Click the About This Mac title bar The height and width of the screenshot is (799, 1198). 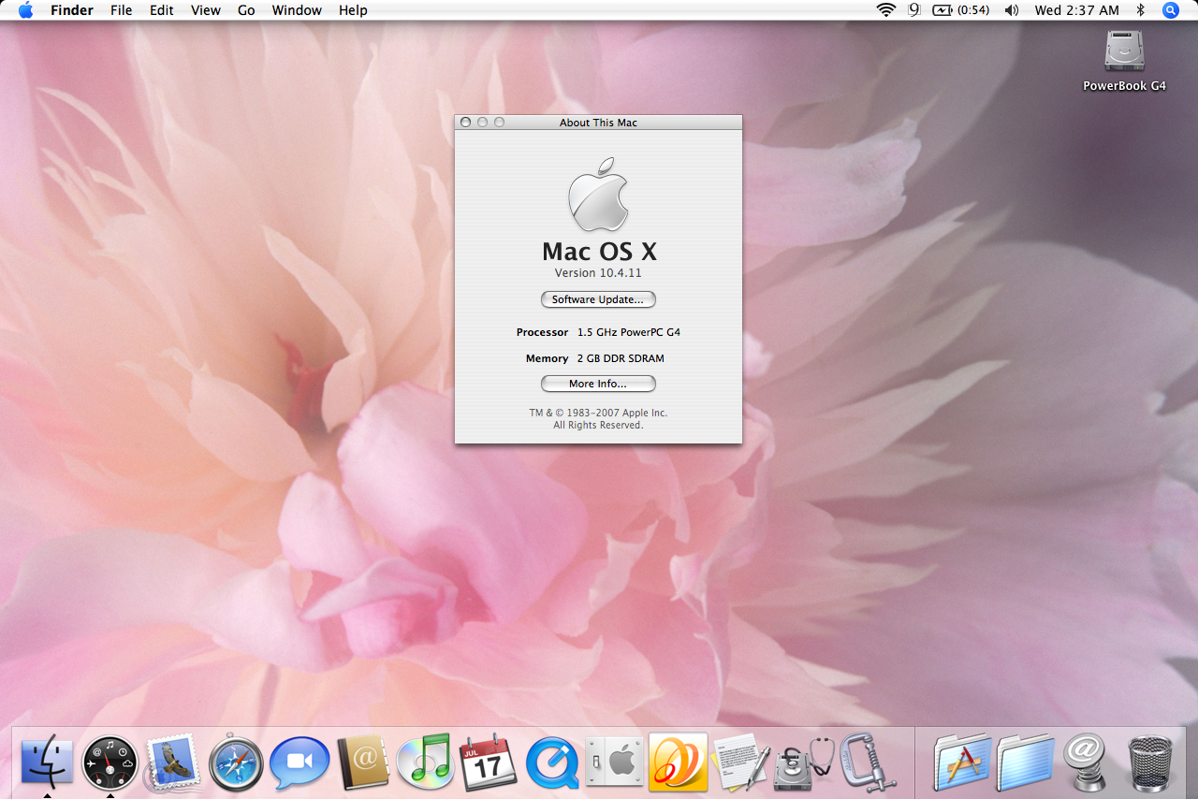(x=598, y=123)
